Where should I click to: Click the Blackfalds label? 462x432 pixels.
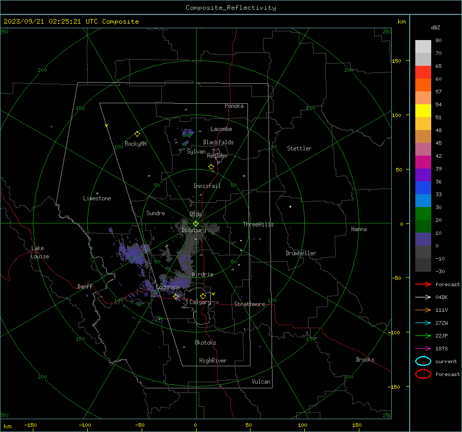tap(218, 142)
